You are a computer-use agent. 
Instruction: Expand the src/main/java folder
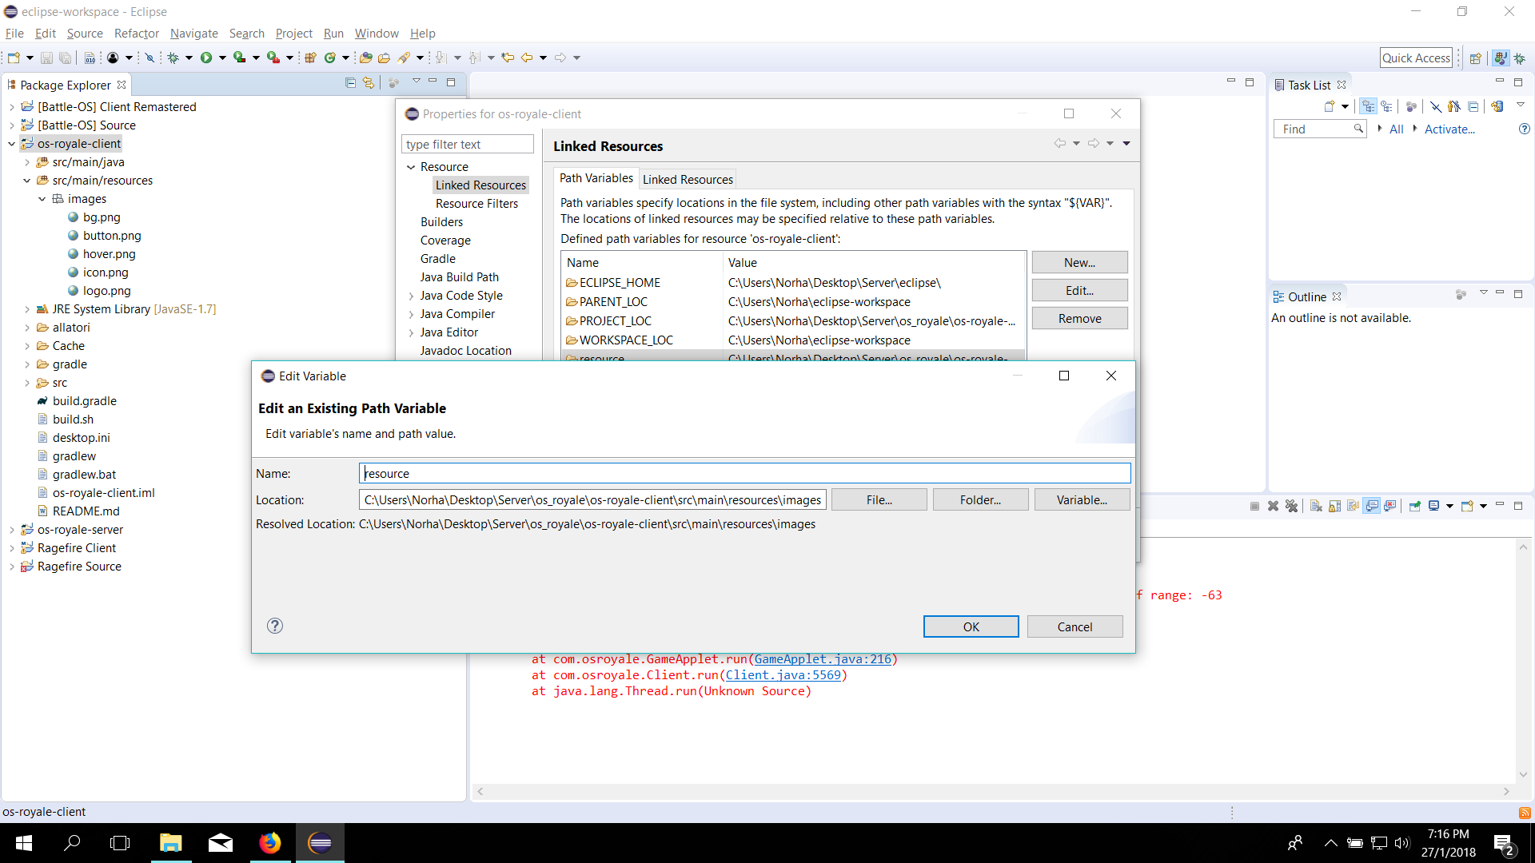(27, 162)
